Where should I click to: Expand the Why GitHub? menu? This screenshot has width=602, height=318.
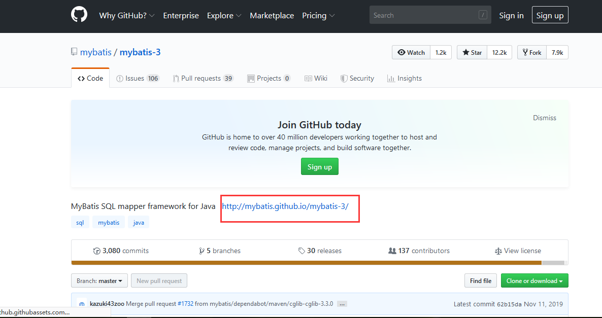(x=127, y=16)
